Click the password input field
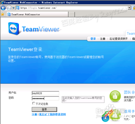The height and width of the screenshot is (124, 135). pyautogui.click(x=45, y=99)
